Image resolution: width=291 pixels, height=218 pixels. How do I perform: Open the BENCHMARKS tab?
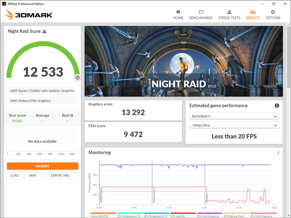pyautogui.click(x=201, y=15)
